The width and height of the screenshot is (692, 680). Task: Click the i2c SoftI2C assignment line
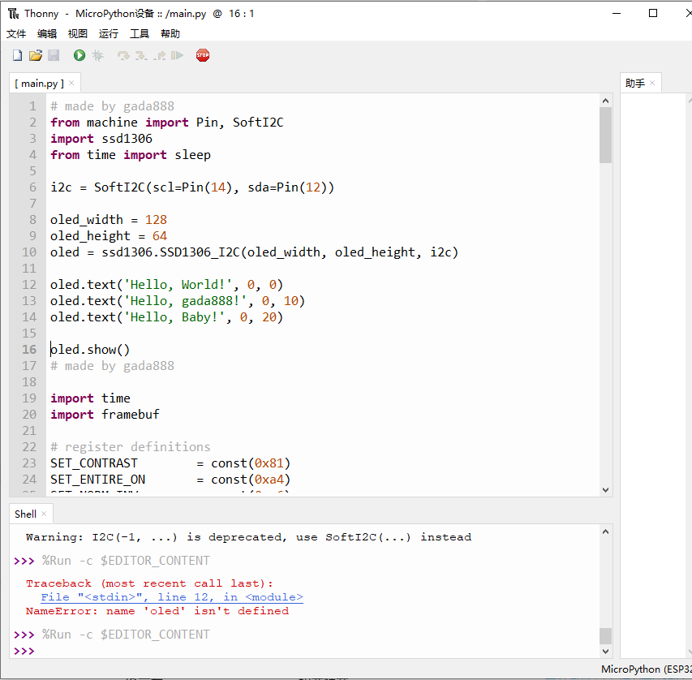[x=192, y=187]
